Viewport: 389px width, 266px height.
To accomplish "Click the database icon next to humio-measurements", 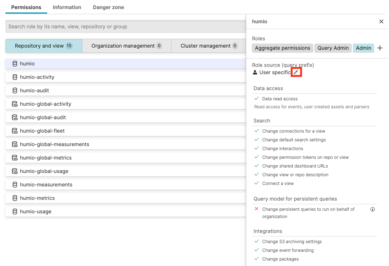I will click(14, 184).
